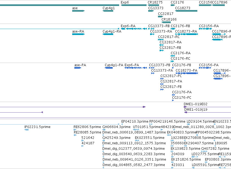Select the CG32817-RB transcript label
Screen dimensions: 231x169
tap(170, 48)
